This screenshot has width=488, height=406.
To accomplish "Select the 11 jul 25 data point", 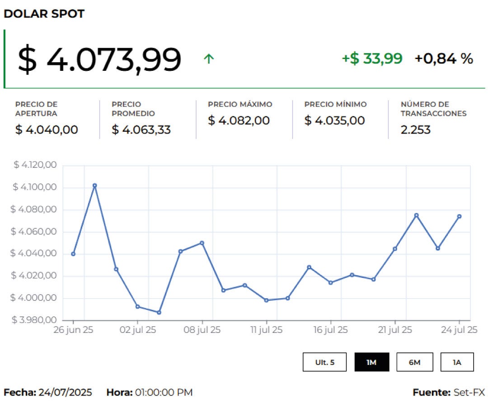I will pyautogui.click(x=266, y=300).
